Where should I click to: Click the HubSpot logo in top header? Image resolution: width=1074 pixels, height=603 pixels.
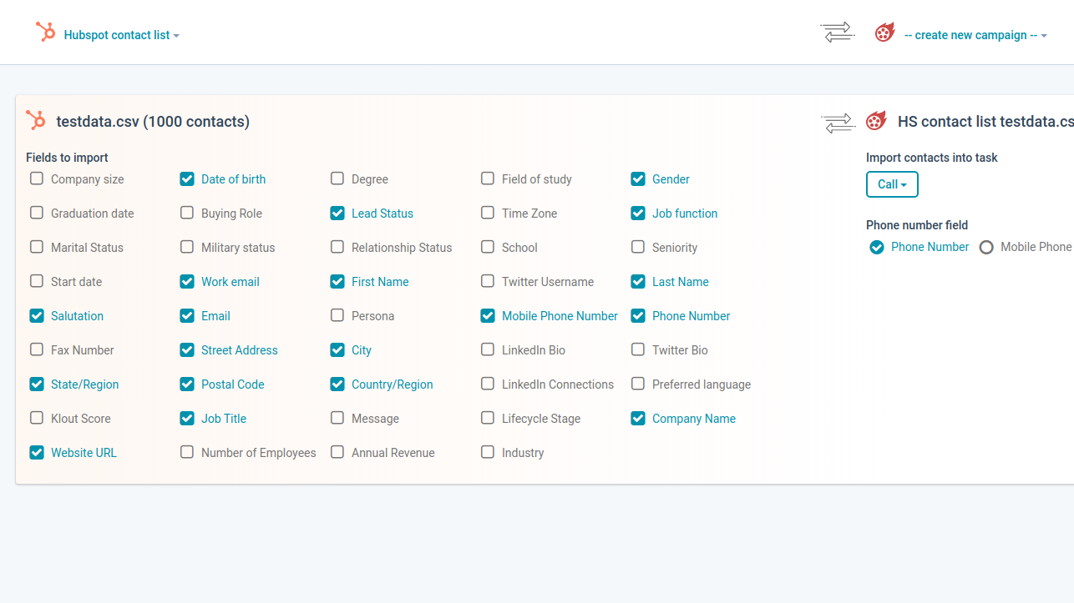point(45,33)
